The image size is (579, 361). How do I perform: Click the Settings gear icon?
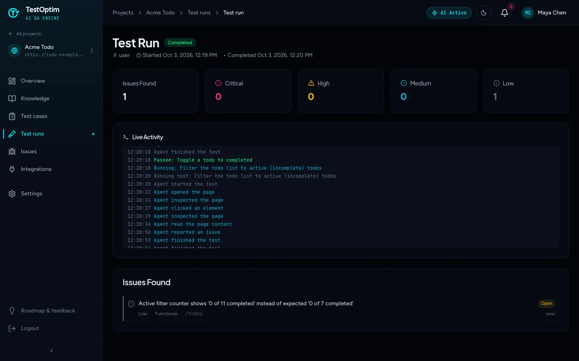pos(12,194)
